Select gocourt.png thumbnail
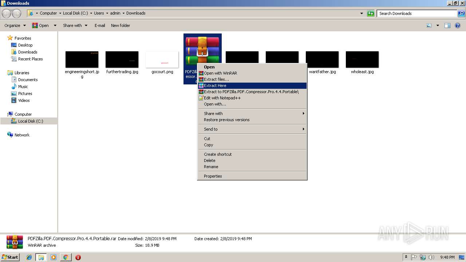The image size is (466, 262). pyautogui.click(x=162, y=59)
